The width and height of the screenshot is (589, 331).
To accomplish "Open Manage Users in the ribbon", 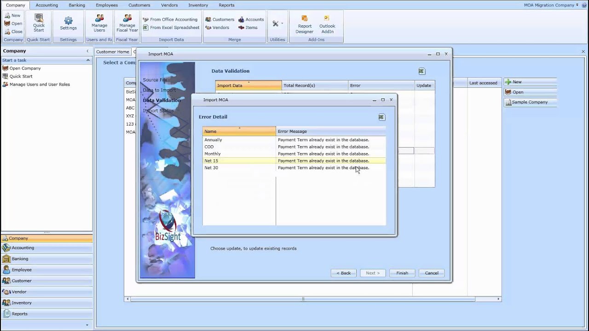I will click(x=99, y=23).
